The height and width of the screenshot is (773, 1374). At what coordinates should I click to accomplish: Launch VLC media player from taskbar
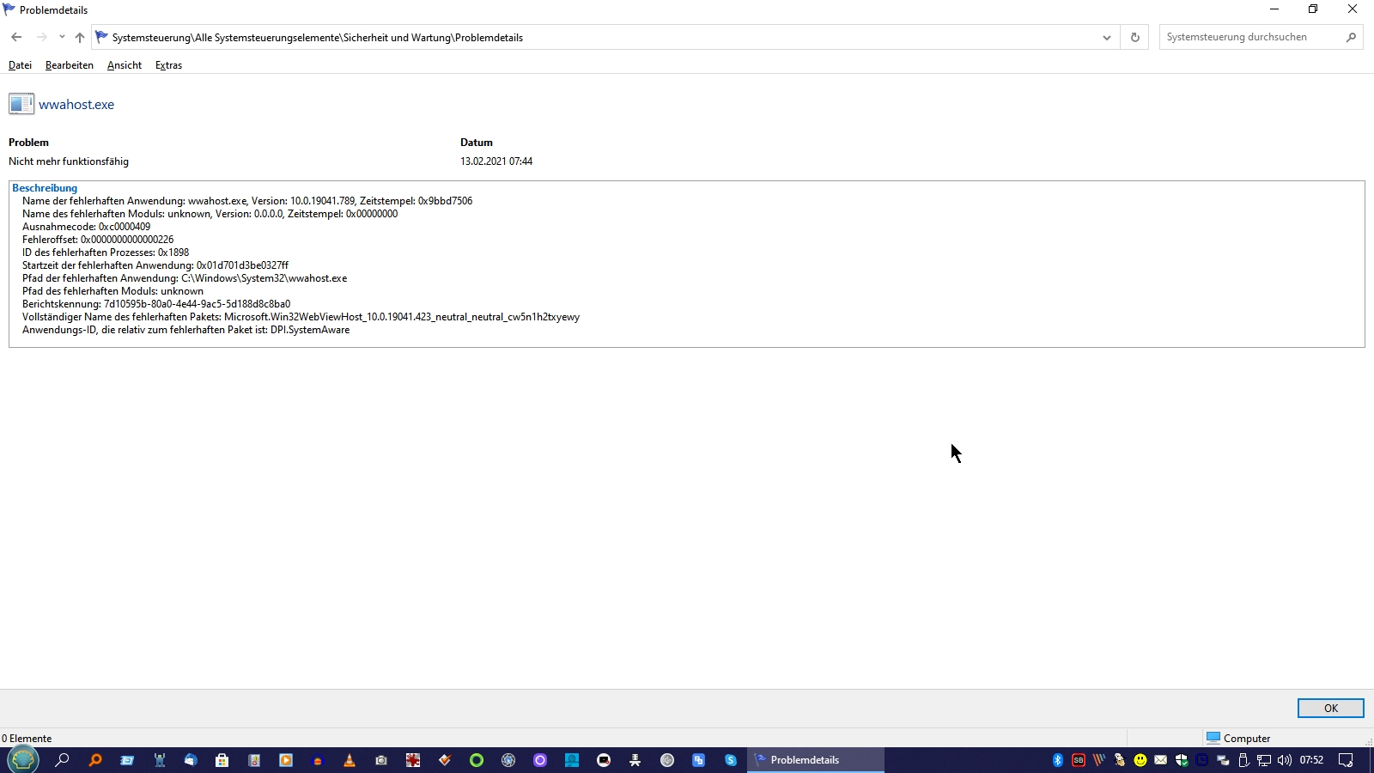(x=350, y=760)
